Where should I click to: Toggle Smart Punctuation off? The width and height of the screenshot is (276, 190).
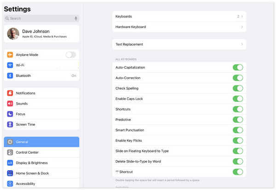[x=238, y=130]
